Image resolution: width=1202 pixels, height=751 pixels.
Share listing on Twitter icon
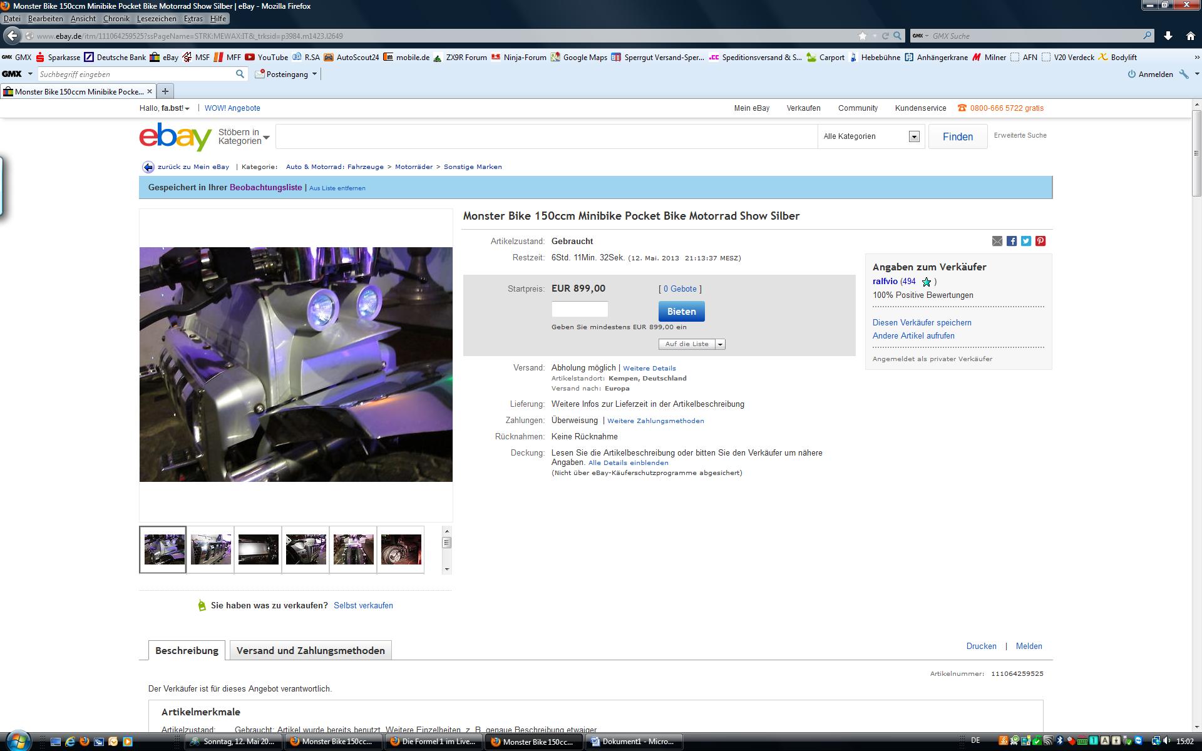tap(1026, 241)
